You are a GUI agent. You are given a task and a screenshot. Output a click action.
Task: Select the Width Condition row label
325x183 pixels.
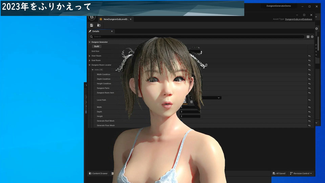tap(104, 75)
